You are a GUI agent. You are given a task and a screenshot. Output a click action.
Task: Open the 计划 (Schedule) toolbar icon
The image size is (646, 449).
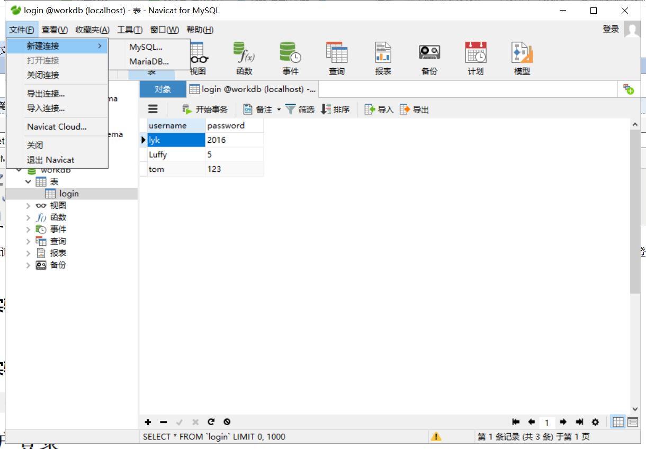click(475, 58)
